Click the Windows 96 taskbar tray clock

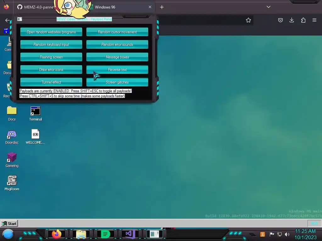point(314,223)
